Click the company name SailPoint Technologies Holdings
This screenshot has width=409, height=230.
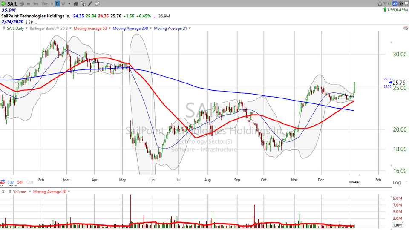[x=36, y=16]
